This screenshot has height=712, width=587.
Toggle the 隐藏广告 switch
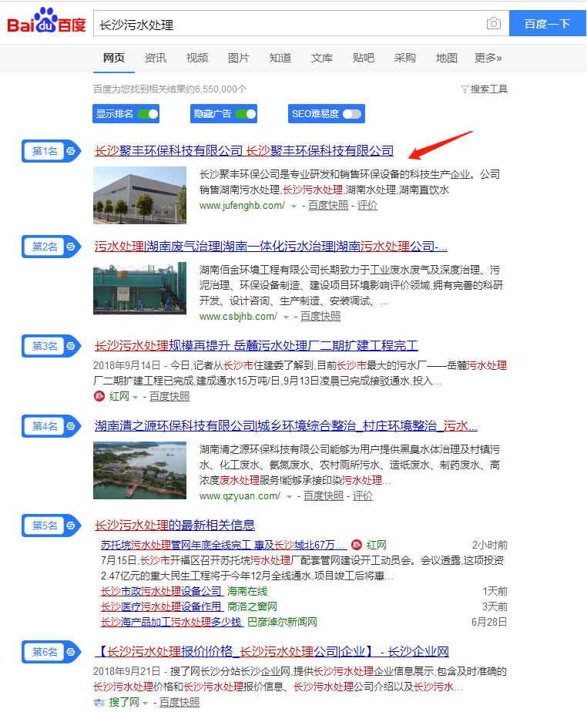(246, 113)
